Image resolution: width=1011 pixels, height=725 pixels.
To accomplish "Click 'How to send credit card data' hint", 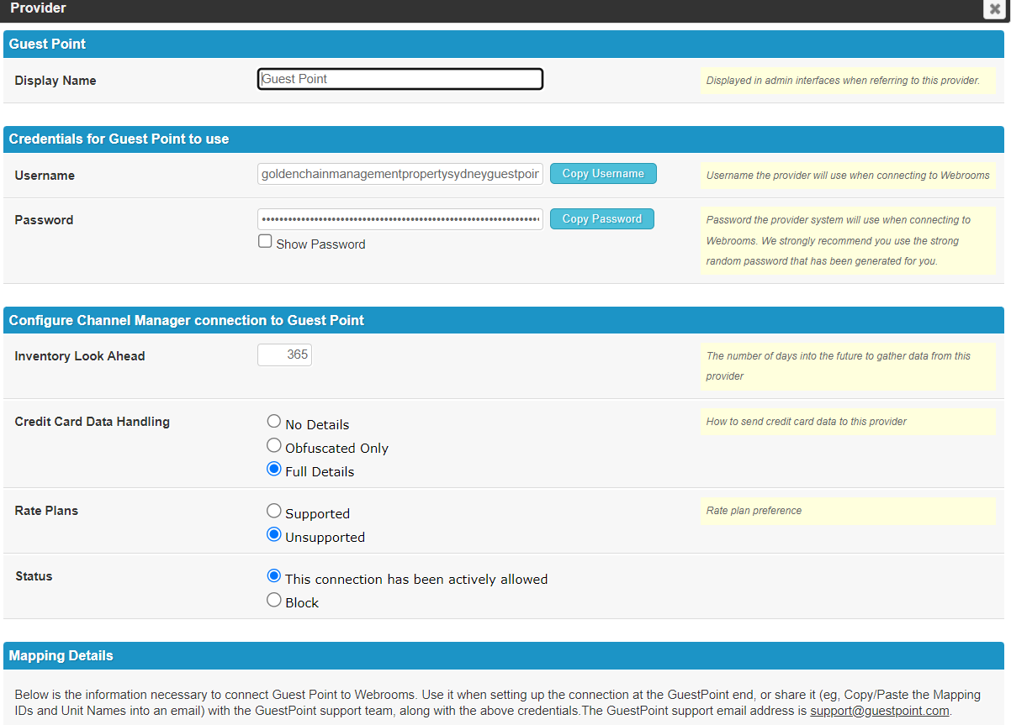I will (x=848, y=422).
